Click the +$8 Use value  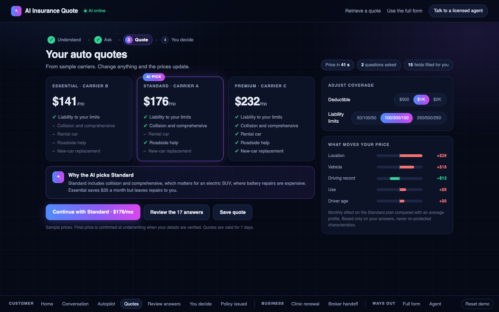(x=443, y=190)
